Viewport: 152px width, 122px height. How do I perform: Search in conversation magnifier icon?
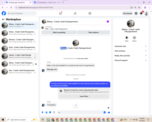134,38
